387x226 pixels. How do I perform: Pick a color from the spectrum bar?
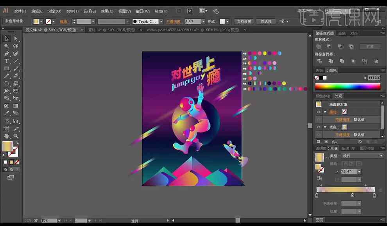(x=348, y=87)
